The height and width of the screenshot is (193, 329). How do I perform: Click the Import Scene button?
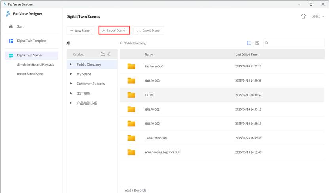click(x=114, y=30)
